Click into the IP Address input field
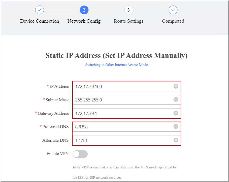 click(121, 87)
